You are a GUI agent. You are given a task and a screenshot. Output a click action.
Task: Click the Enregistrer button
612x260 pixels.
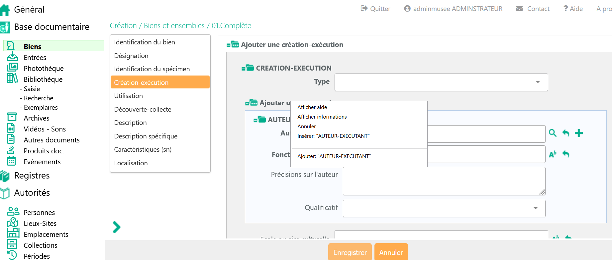pos(350,252)
